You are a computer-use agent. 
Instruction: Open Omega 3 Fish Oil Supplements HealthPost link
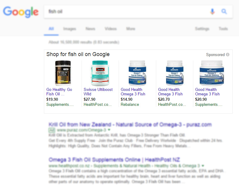(x=114, y=160)
